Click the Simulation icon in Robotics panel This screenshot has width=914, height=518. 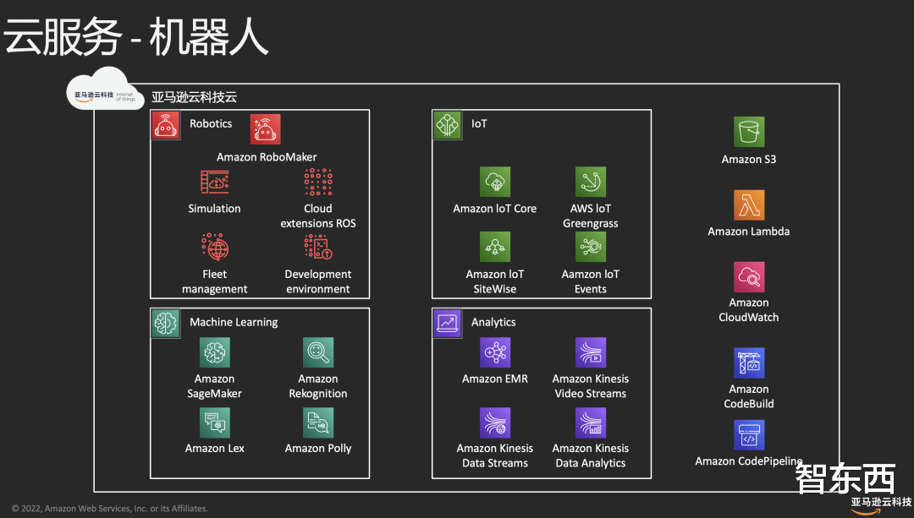tap(214, 182)
